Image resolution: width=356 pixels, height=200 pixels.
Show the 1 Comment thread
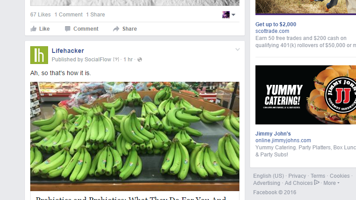69,15
